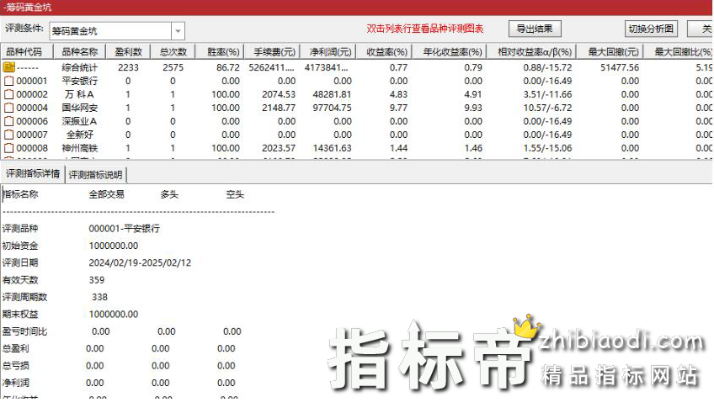The width and height of the screenshot is (714, 413).
Task: Sort by the 盈利数 column header
Action: [x=128, y=52]
